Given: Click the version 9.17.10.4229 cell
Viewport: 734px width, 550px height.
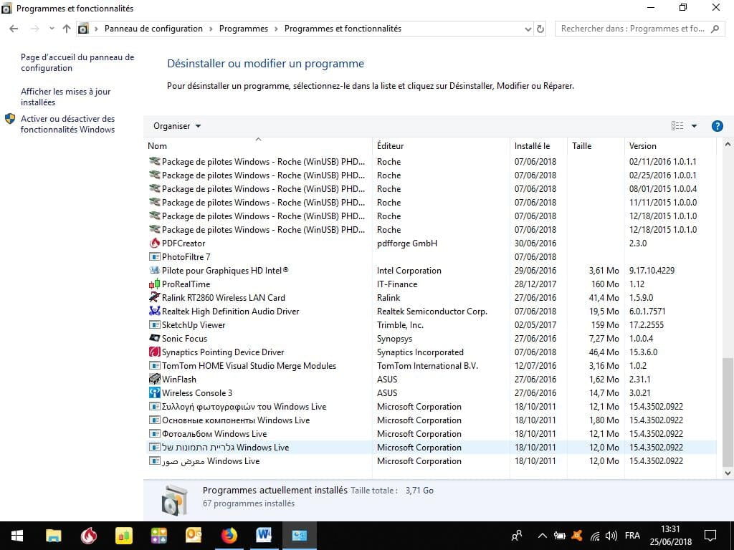Looking at the screenshot, I should pyautogui.click(x=652, y=270).
